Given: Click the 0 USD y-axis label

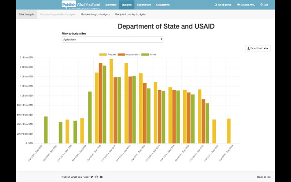Looking at the screenshot, I should point(29,143).
